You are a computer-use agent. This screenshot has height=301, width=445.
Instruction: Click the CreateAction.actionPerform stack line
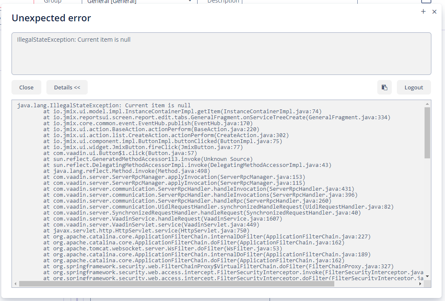166,135
